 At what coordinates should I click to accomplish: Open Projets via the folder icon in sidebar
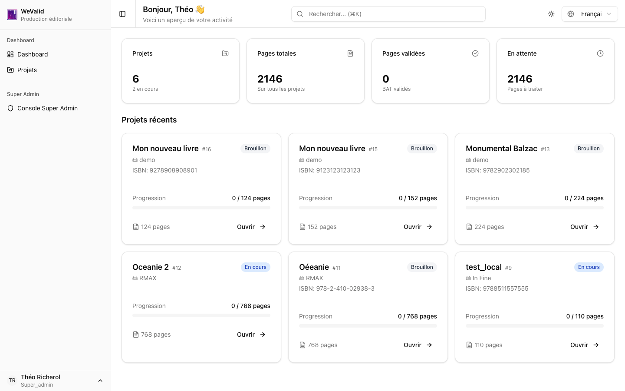point(10,70)
